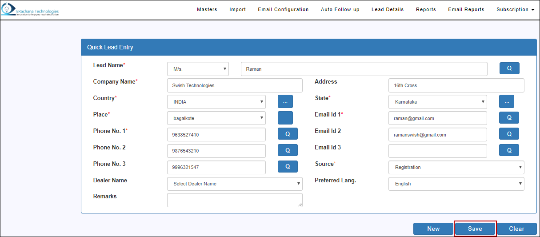Open the Email Configuration menu
This screenshot has width=540, height=237.
283,9
